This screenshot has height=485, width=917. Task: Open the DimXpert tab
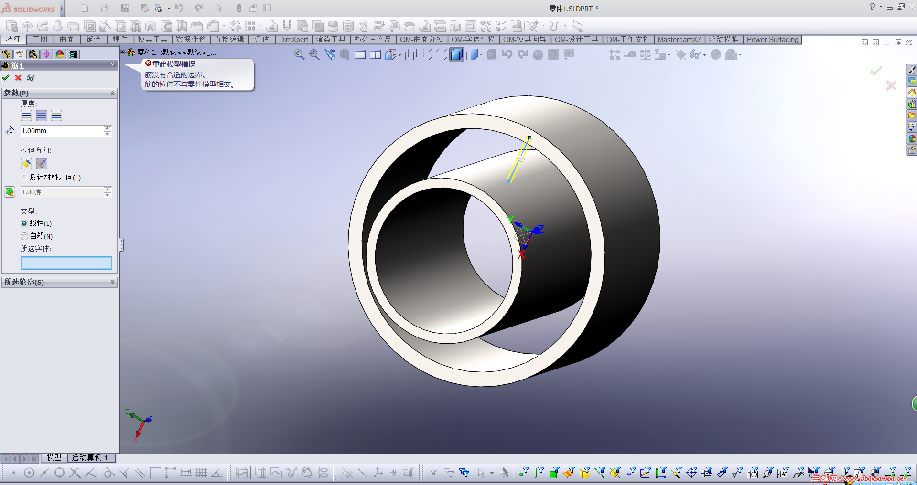point(293,40)
